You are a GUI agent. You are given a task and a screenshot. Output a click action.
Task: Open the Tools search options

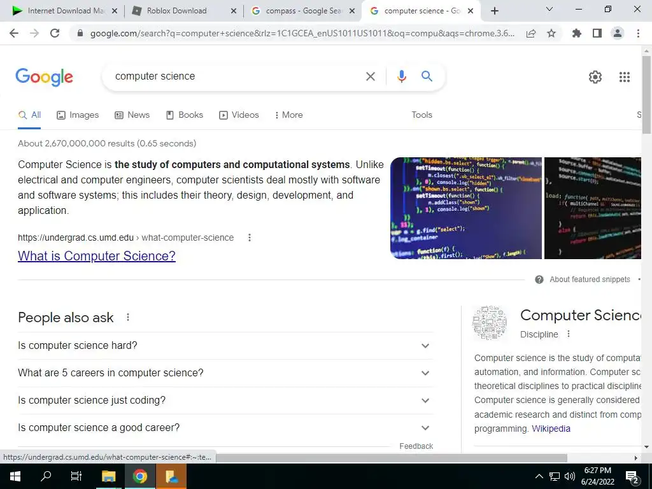coord(422,115)
